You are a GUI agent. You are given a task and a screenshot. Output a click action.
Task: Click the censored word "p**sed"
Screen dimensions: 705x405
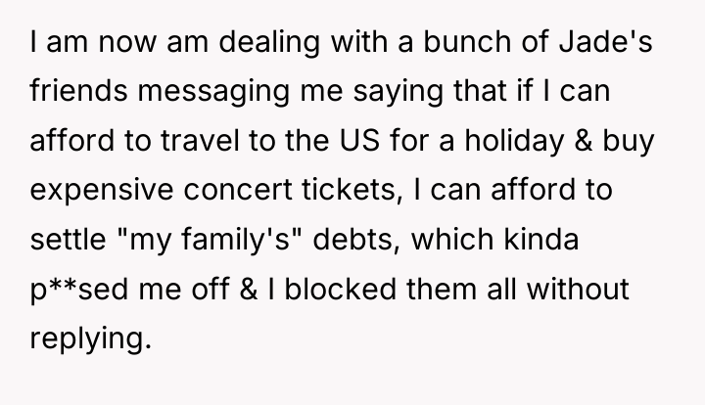tap(79, 289)
